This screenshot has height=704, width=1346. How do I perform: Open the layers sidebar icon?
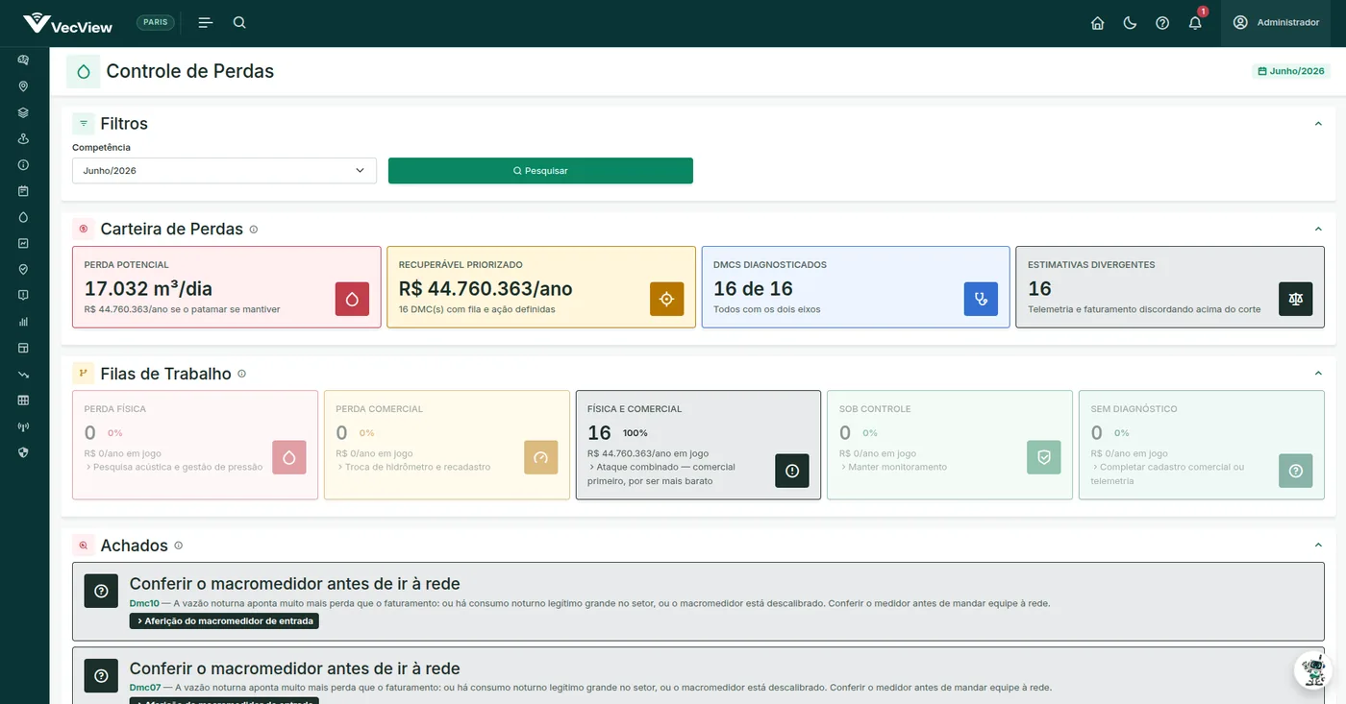point(23,112)
